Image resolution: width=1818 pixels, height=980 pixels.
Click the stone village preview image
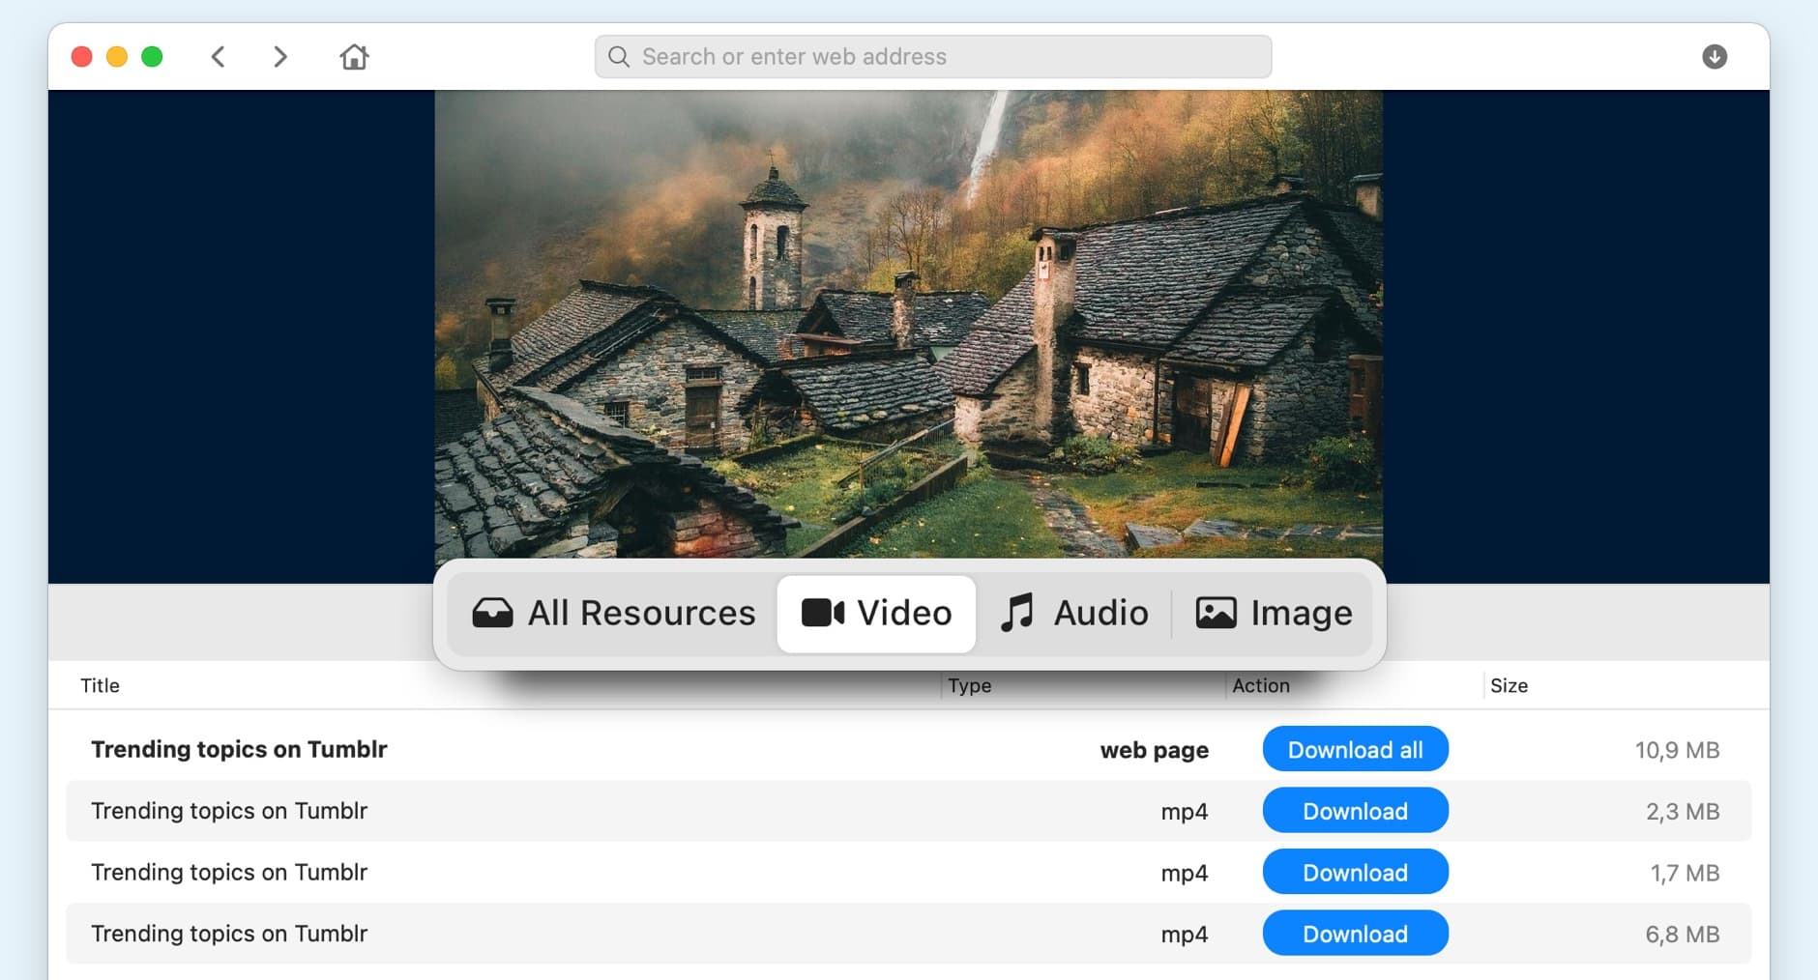(908, 324)
